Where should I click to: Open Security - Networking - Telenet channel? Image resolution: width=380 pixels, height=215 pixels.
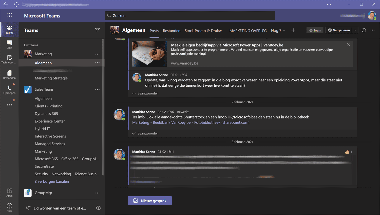(x=67, y=174)
